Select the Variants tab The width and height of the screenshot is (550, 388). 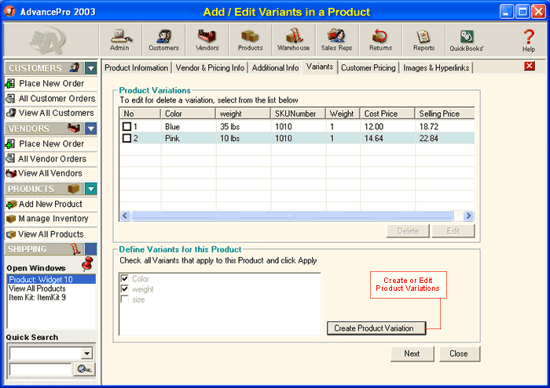pos(320,67)
